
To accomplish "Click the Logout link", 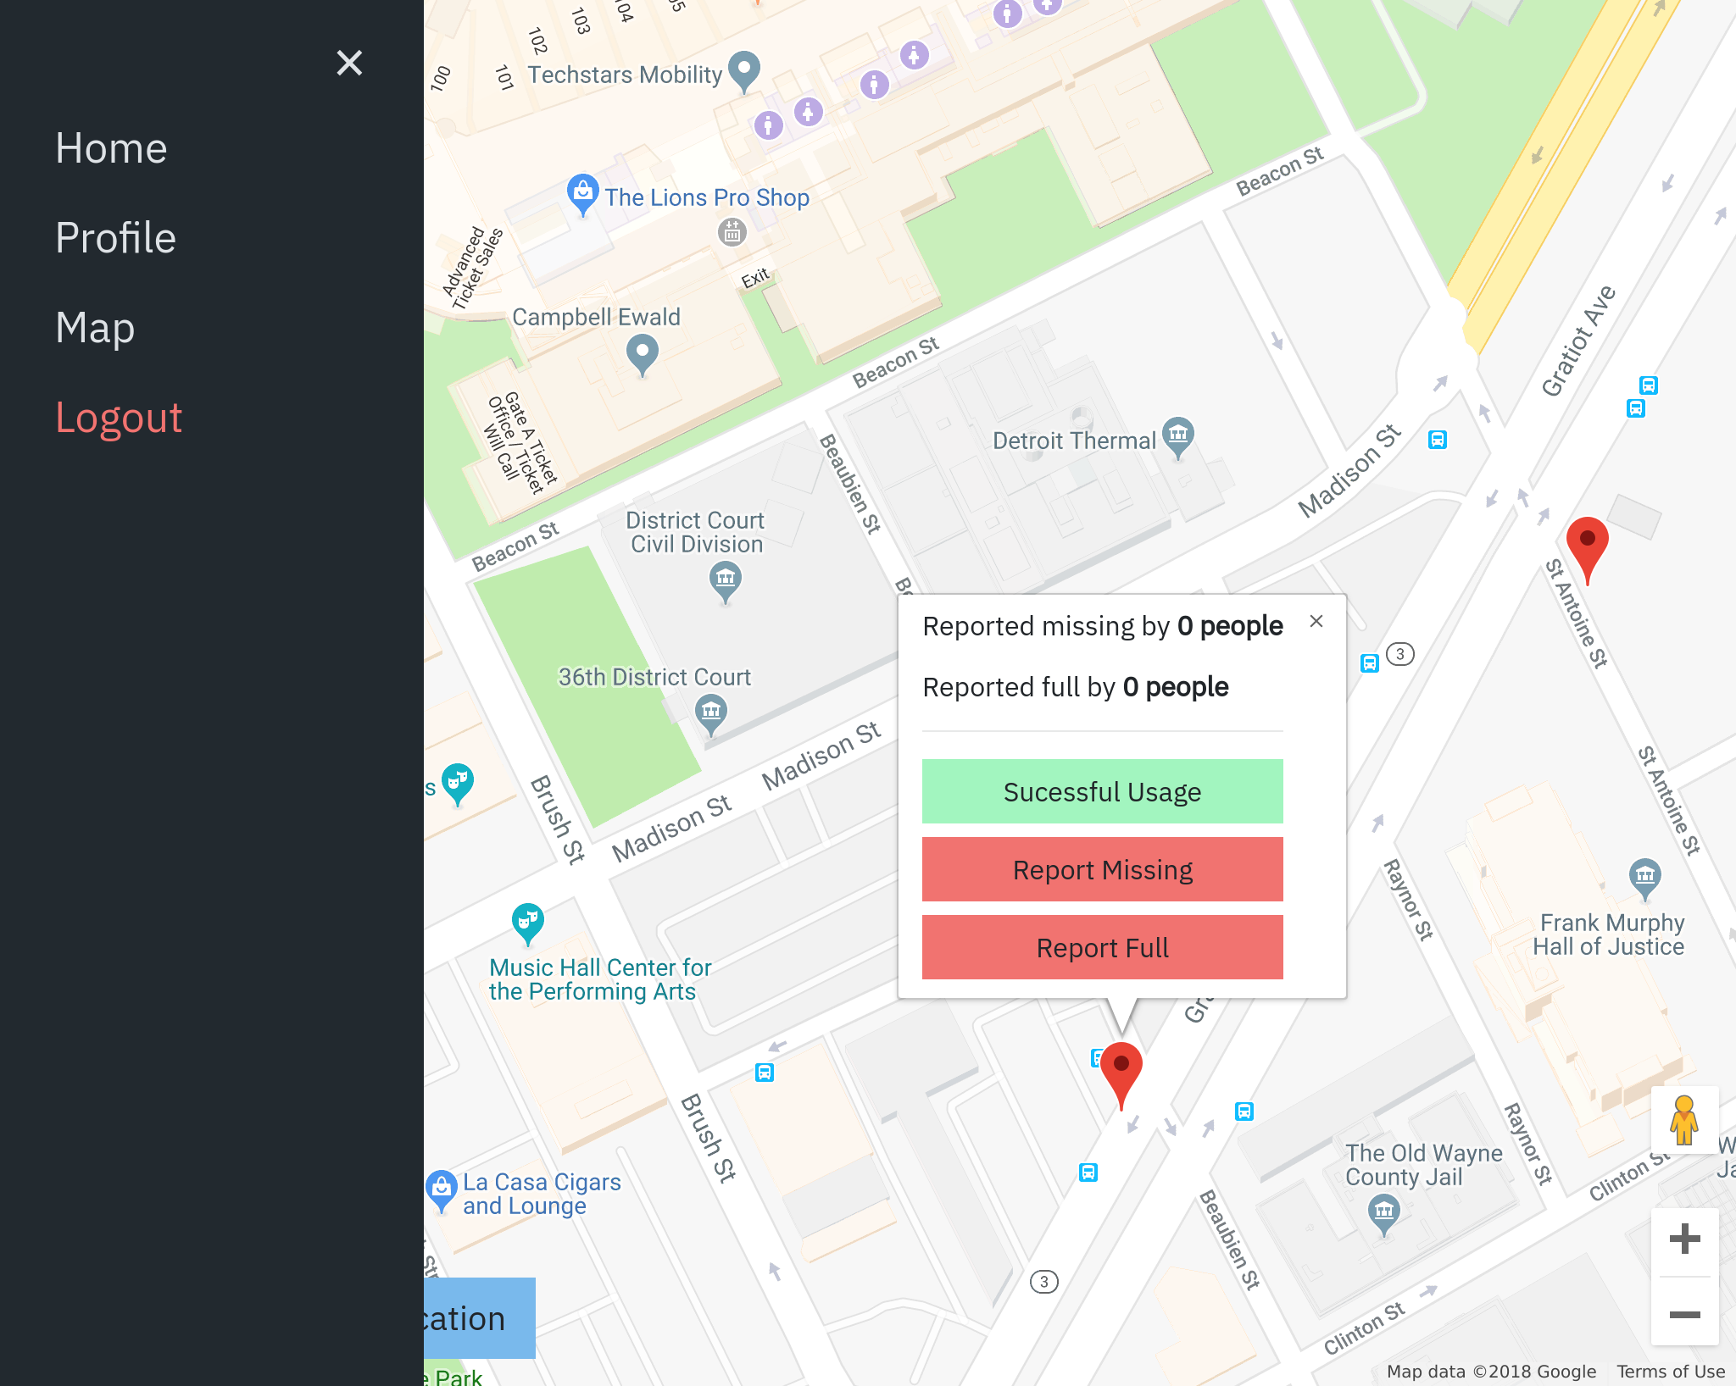I will (x=119, y=418).
